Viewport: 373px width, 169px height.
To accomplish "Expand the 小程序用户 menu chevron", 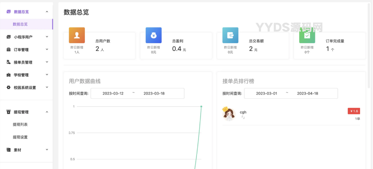I will pos(47,37).
